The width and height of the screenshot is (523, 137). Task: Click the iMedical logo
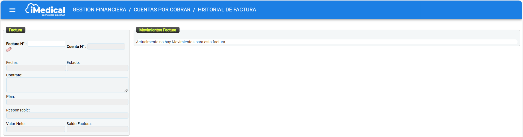point(45,10)
